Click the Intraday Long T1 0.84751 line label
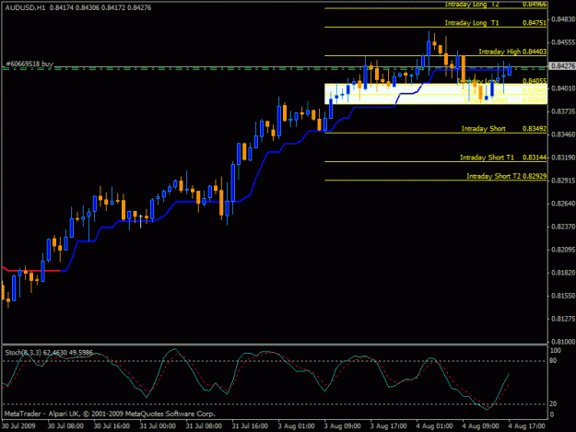 click(x=495, y=23)
